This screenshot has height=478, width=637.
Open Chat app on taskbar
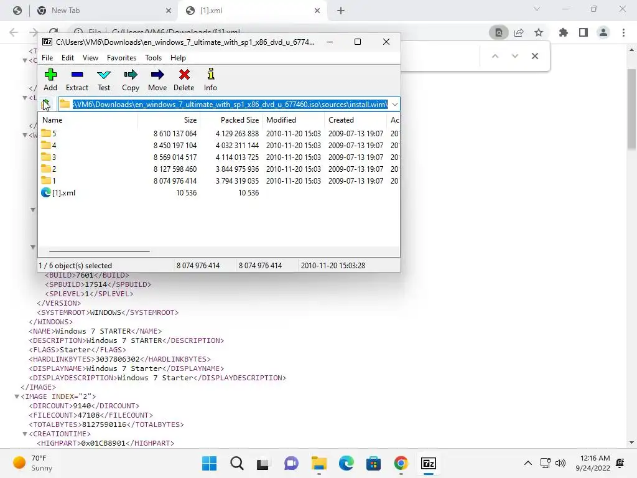291,463
